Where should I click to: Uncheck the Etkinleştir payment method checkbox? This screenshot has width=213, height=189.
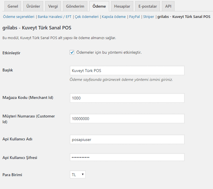(x=72, y=52)
